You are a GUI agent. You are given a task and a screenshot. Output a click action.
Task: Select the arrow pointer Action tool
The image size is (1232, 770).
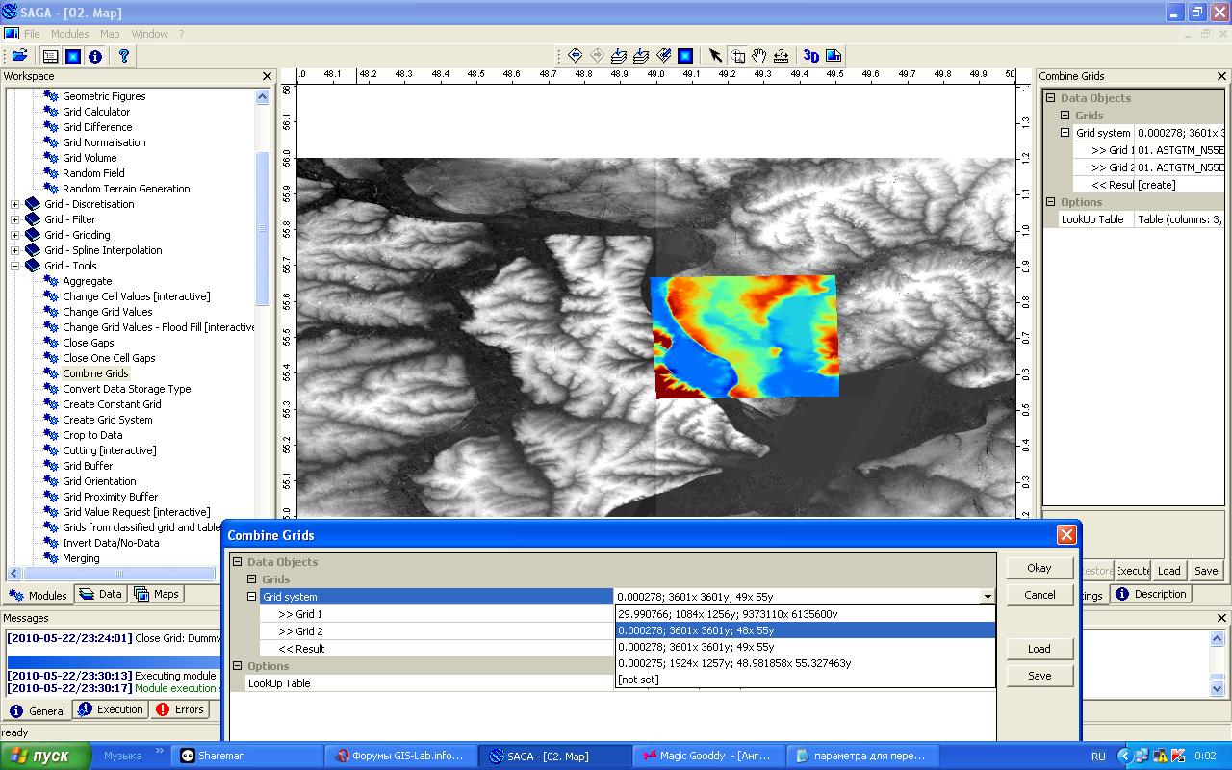pyautogui.click(x=715, y=56)
